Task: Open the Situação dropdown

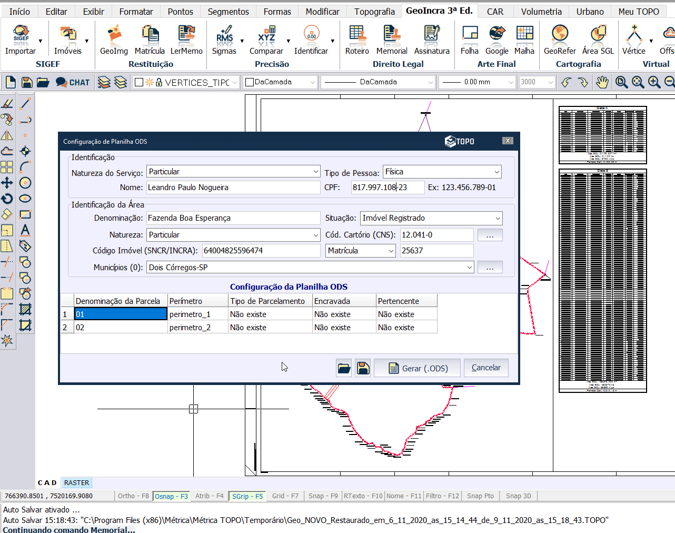Action: [498, 218]
